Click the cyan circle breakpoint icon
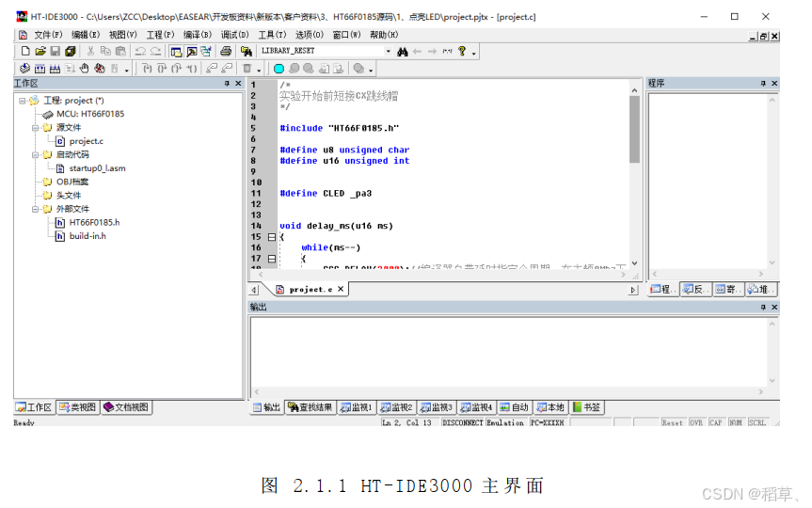Image resolution: width=812 pixels, height=508 pixels. click(279, 69)
